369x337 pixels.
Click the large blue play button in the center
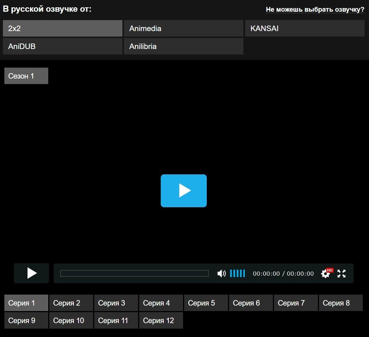(183, 191)
